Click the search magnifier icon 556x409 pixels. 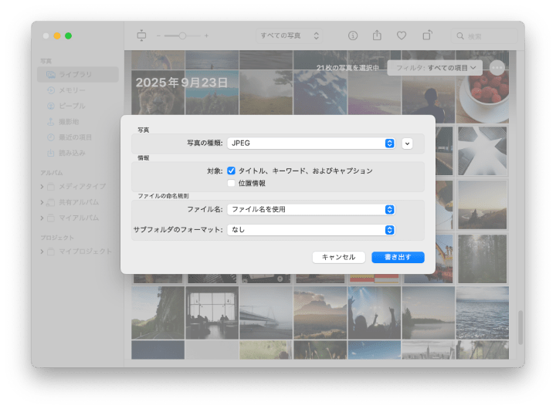point(460,36)
